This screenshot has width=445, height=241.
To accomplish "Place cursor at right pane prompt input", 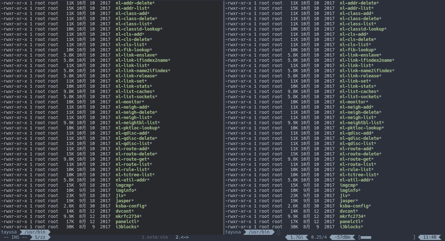I will 279,232.
